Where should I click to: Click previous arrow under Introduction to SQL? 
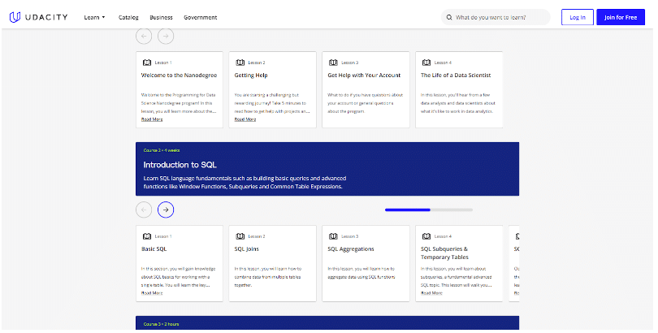pyautogui.click(x=144, y=210)
